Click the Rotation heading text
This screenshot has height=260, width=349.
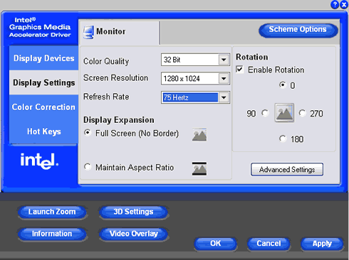pos(252,57)
